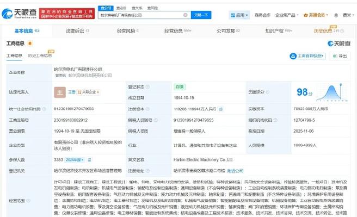Screen dimensions: 357x217
Task: Click the help icon beside 统一社会信用代码
Action: tap(44, 109)
